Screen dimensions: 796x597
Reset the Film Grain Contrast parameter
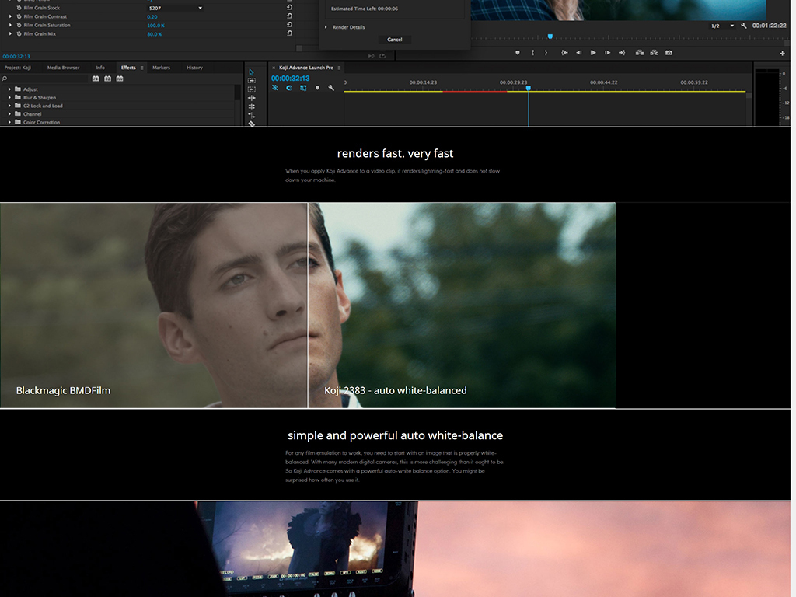coord(289,16)
